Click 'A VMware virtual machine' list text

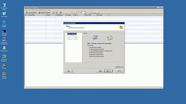point(96,53)
